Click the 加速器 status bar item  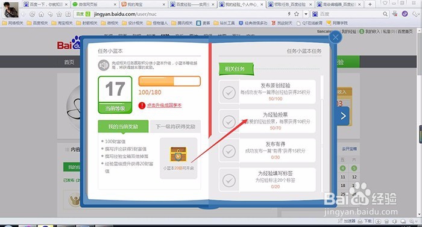tap(347, 221)
